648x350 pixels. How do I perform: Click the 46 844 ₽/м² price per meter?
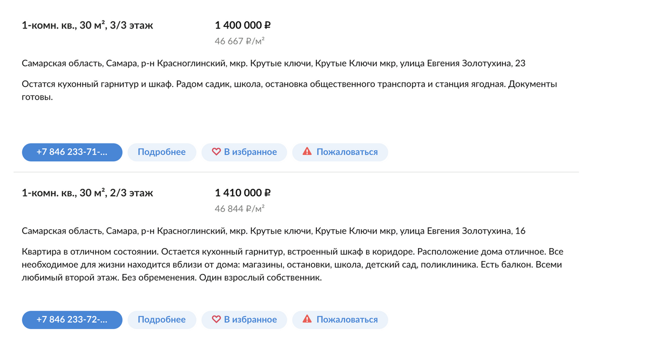point(239,209)
